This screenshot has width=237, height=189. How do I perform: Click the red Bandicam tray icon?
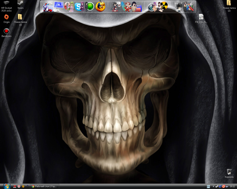coord(224,187)
